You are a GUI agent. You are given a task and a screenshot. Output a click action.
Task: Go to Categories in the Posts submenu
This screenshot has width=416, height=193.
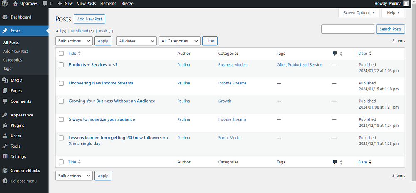pos(12,60)
